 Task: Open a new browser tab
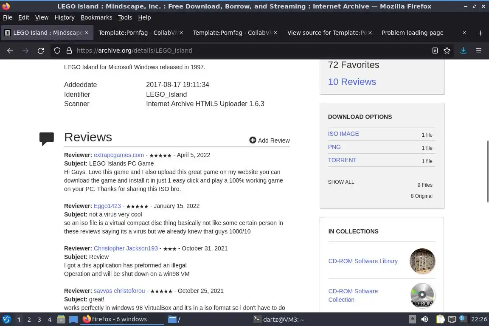pyautogui.click(x=480, y=33)
